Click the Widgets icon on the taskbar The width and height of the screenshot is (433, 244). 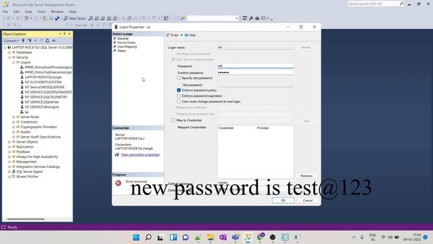pyautogui.click(x=173, y=237)
